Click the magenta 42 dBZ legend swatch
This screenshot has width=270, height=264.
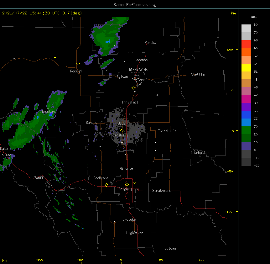(246, 99)
